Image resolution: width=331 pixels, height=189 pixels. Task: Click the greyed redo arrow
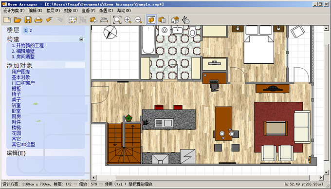[x=59, y=20]
